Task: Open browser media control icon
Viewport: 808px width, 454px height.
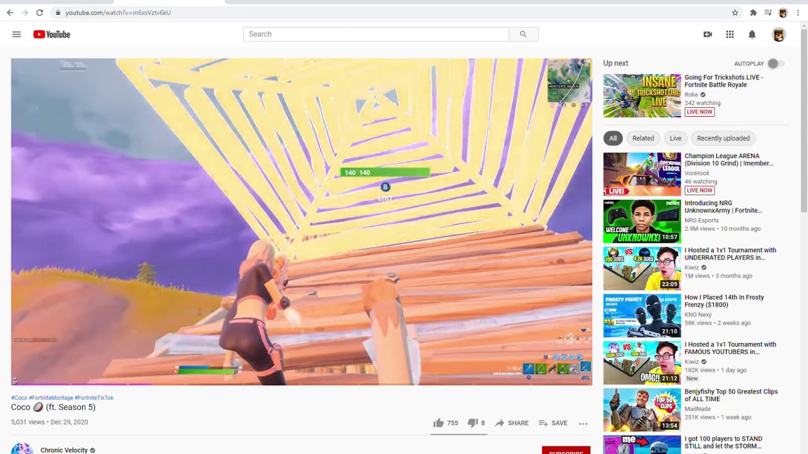Action: tap(768, 13)
